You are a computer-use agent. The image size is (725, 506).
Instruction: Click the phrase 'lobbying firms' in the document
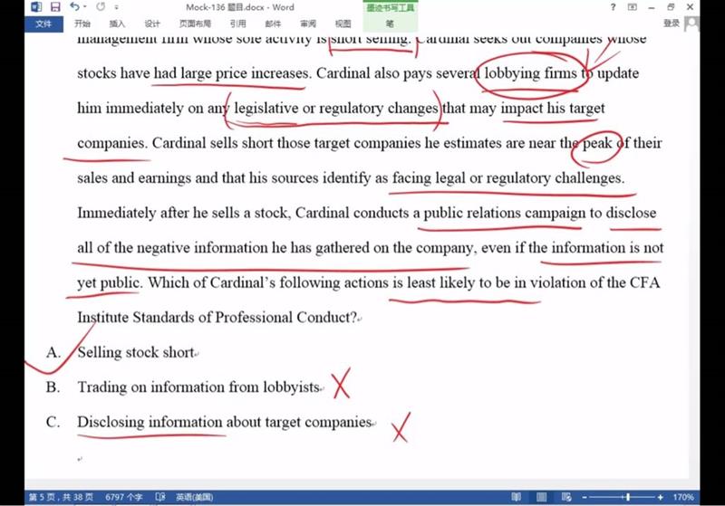pos(530,73)
